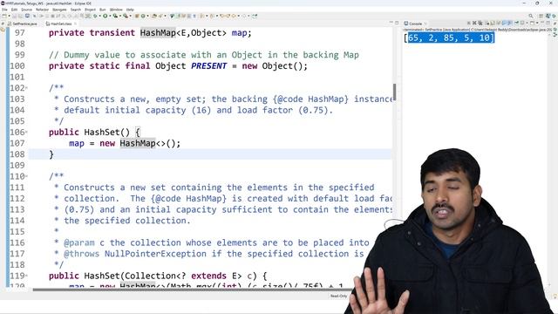Switch to the SetPractice.java editor tab

coord(22,24)
